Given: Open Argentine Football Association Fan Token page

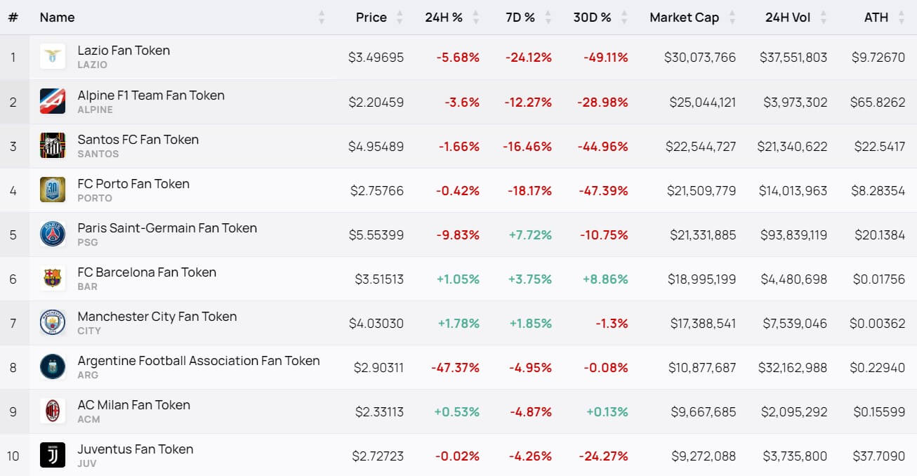Looking at the screenshot, I should [199, 361].
